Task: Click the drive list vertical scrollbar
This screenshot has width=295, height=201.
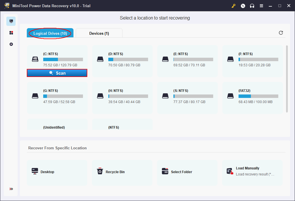Action: click(287, 79)
